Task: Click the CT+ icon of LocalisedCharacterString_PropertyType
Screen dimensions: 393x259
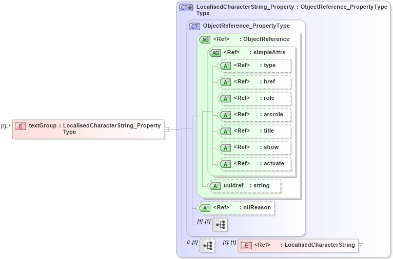Action: click(186, 8)
